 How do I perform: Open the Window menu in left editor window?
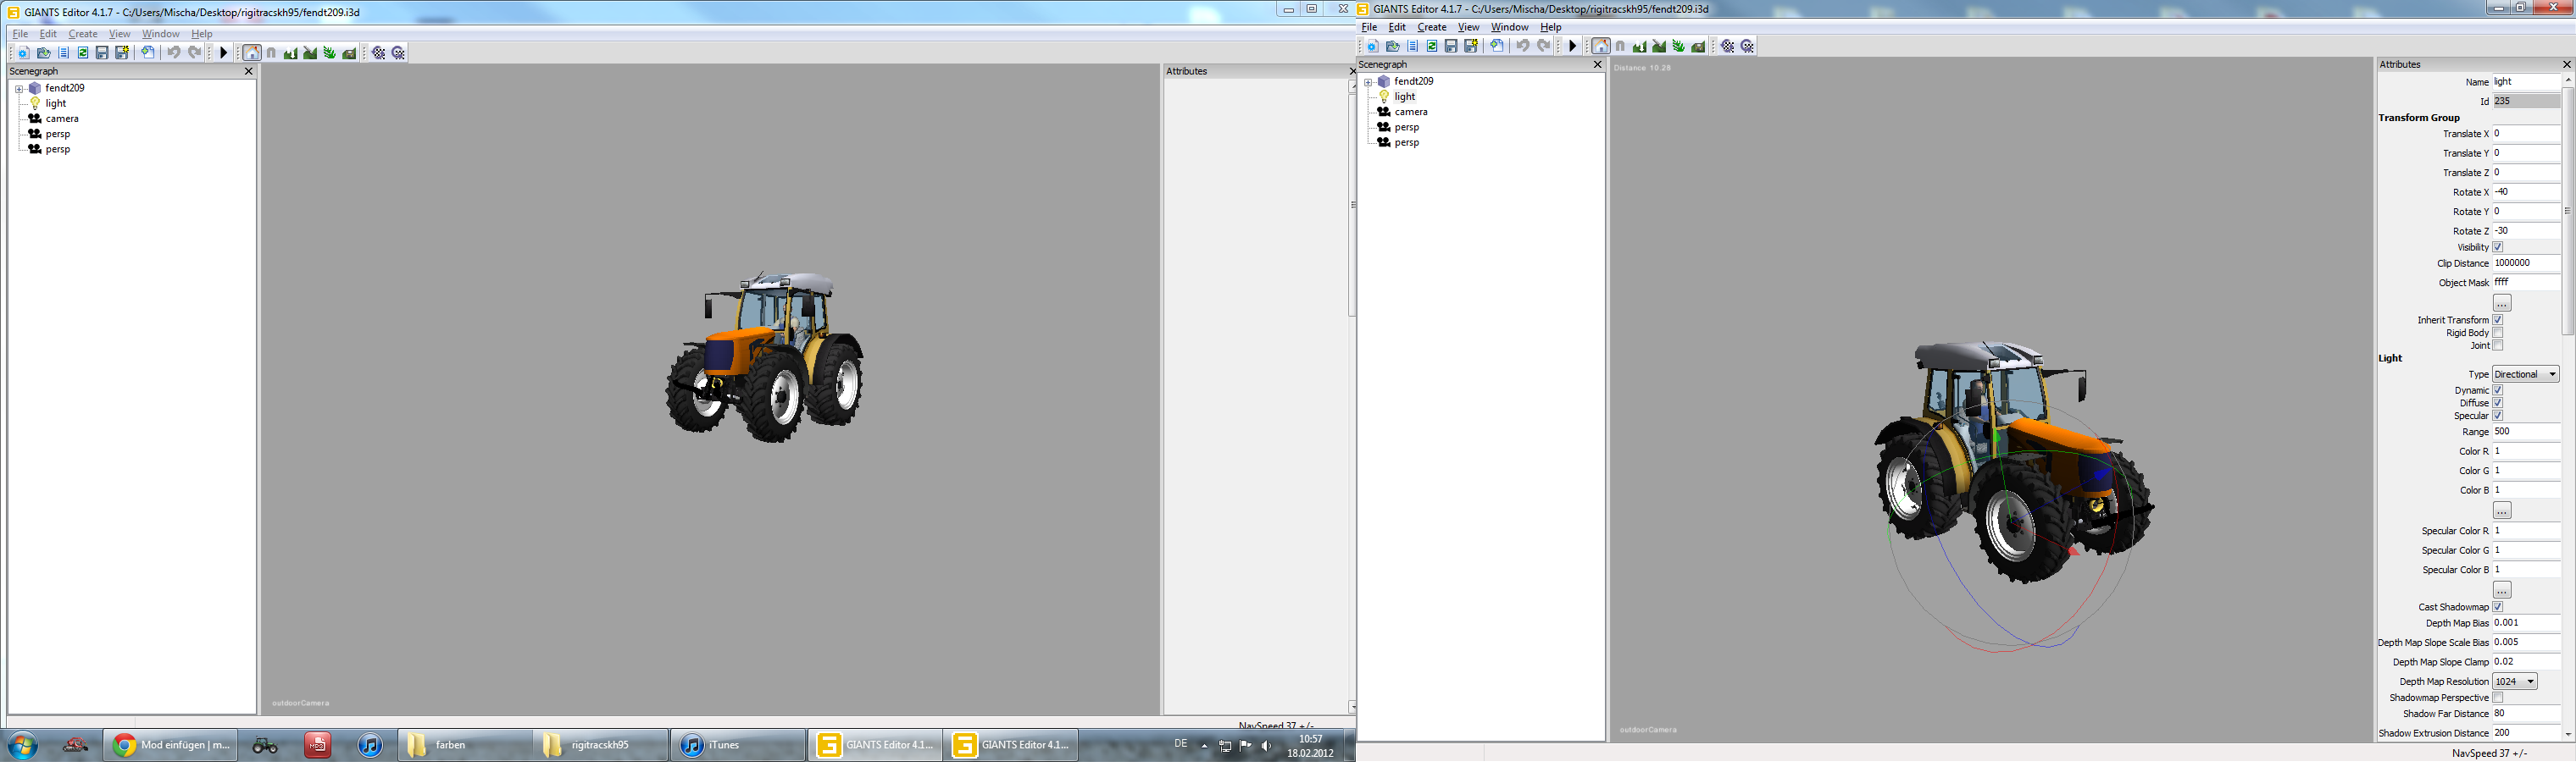[160, 34]
